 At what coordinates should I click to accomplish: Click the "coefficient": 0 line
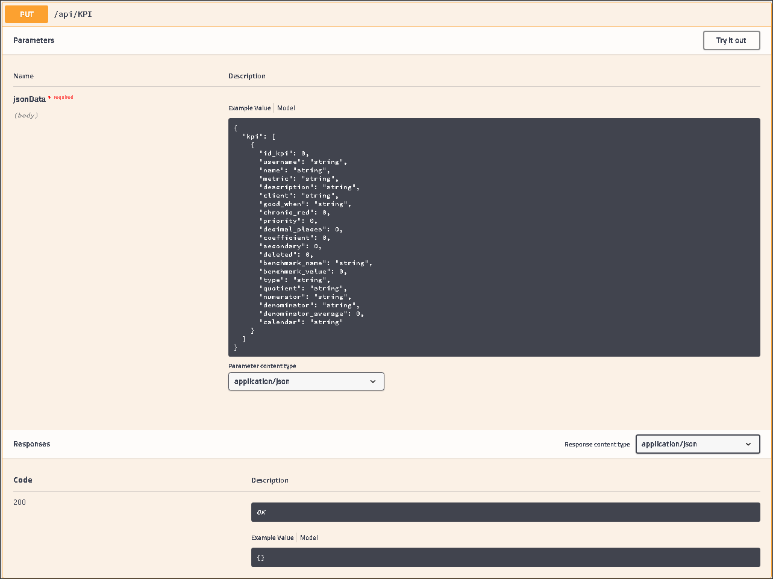point(295,237)
